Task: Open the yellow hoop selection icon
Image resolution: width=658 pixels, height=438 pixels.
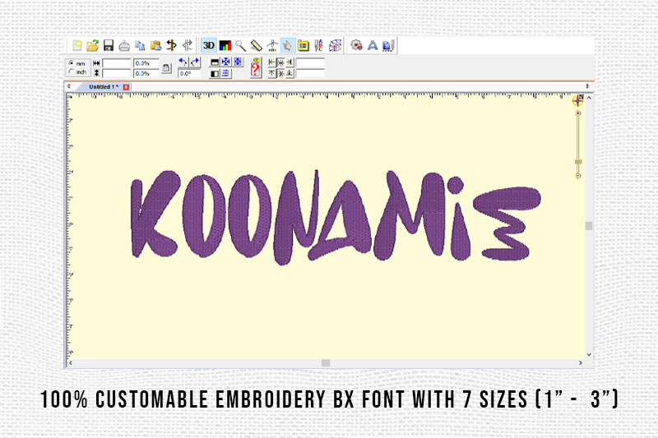Action: (304, 45)
